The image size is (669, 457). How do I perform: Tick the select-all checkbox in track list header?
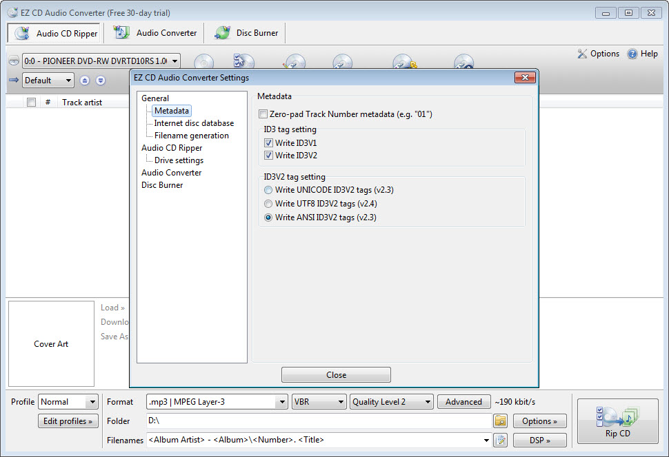click(x=31, y=103)
